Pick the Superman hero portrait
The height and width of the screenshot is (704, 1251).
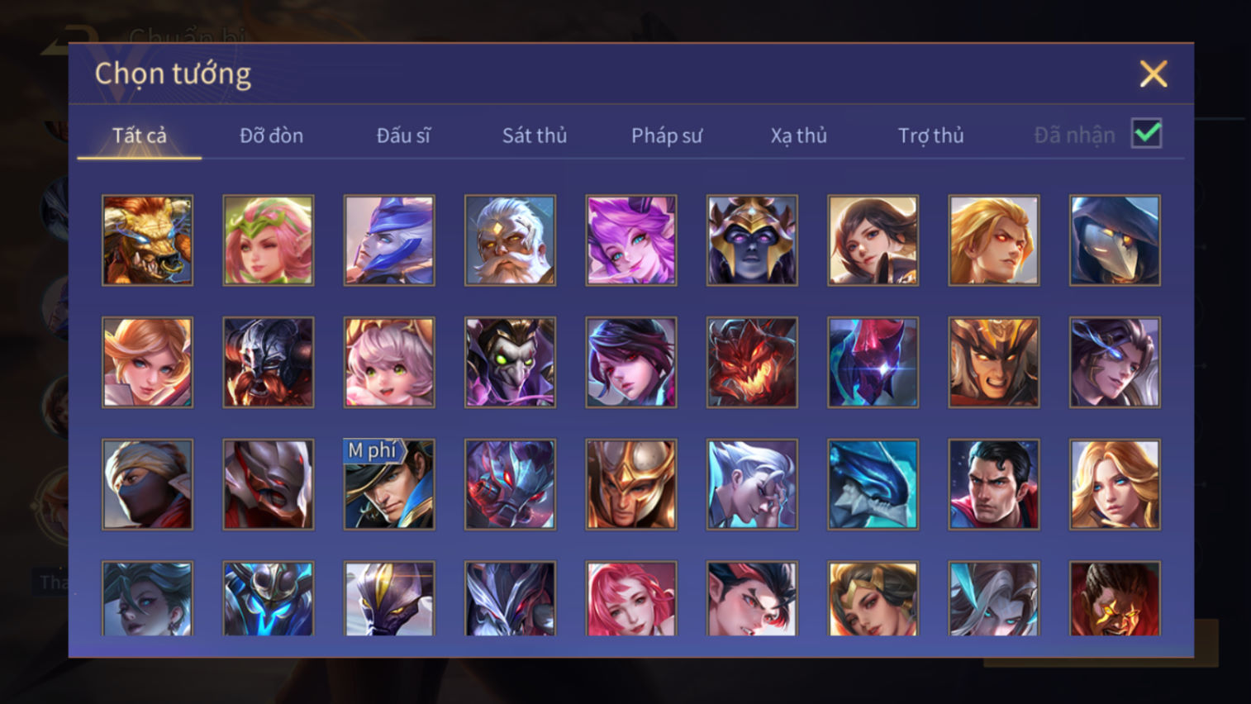(x=994, y=484)
